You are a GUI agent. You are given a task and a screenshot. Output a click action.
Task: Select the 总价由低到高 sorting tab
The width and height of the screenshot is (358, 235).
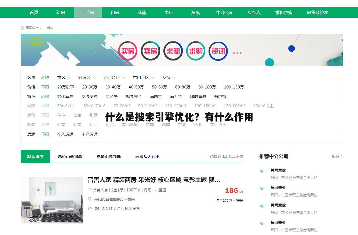[x=70, y=156]
